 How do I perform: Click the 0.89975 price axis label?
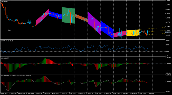coord(168,18)
